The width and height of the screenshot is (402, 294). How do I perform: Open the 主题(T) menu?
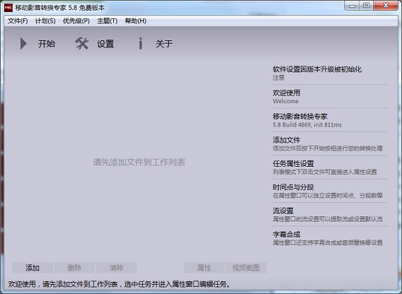[x=107, y=21]
